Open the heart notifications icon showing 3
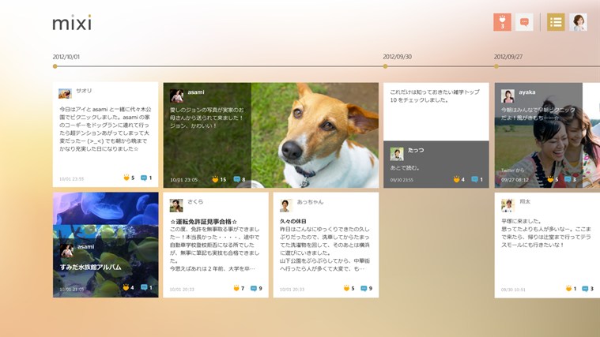Viewport: 600px width, 337px height. 502,22
